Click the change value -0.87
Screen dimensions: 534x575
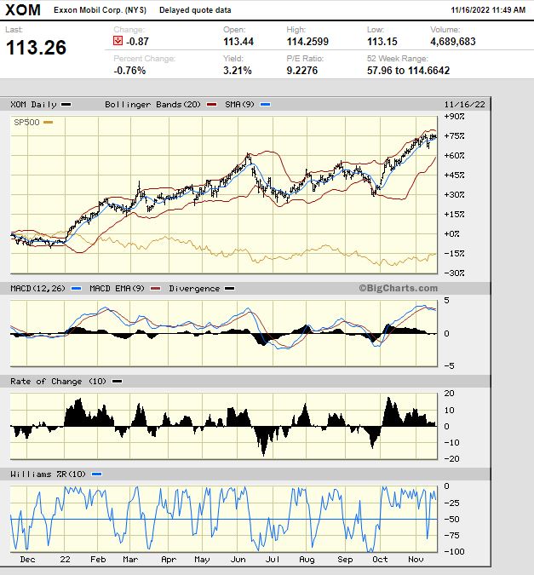click(x=137, y=42)
